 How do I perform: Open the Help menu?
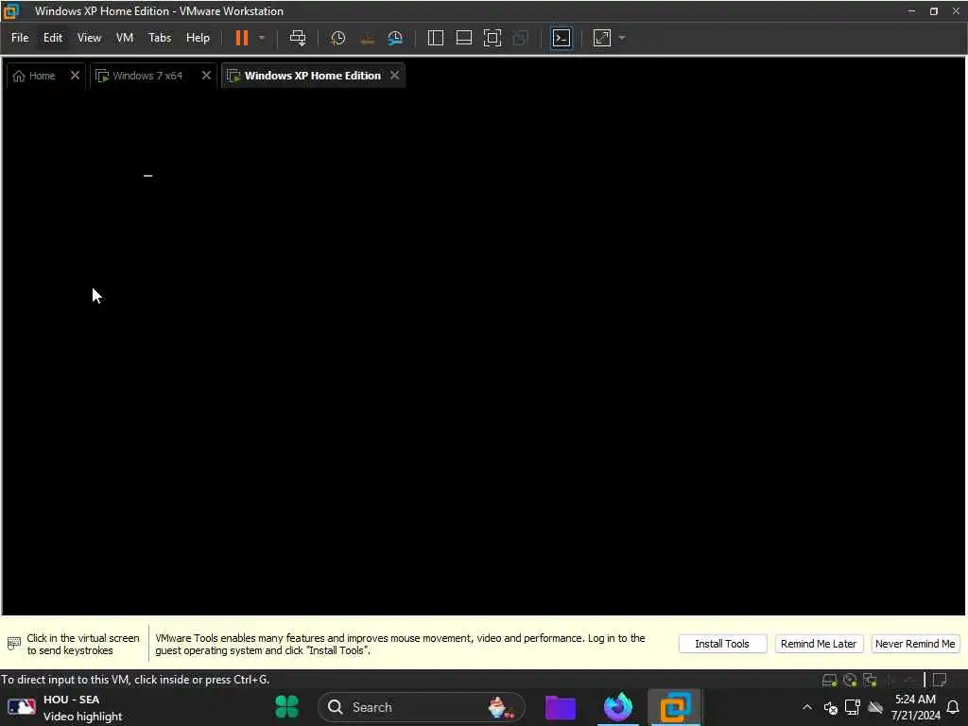[x=198, y=38]
